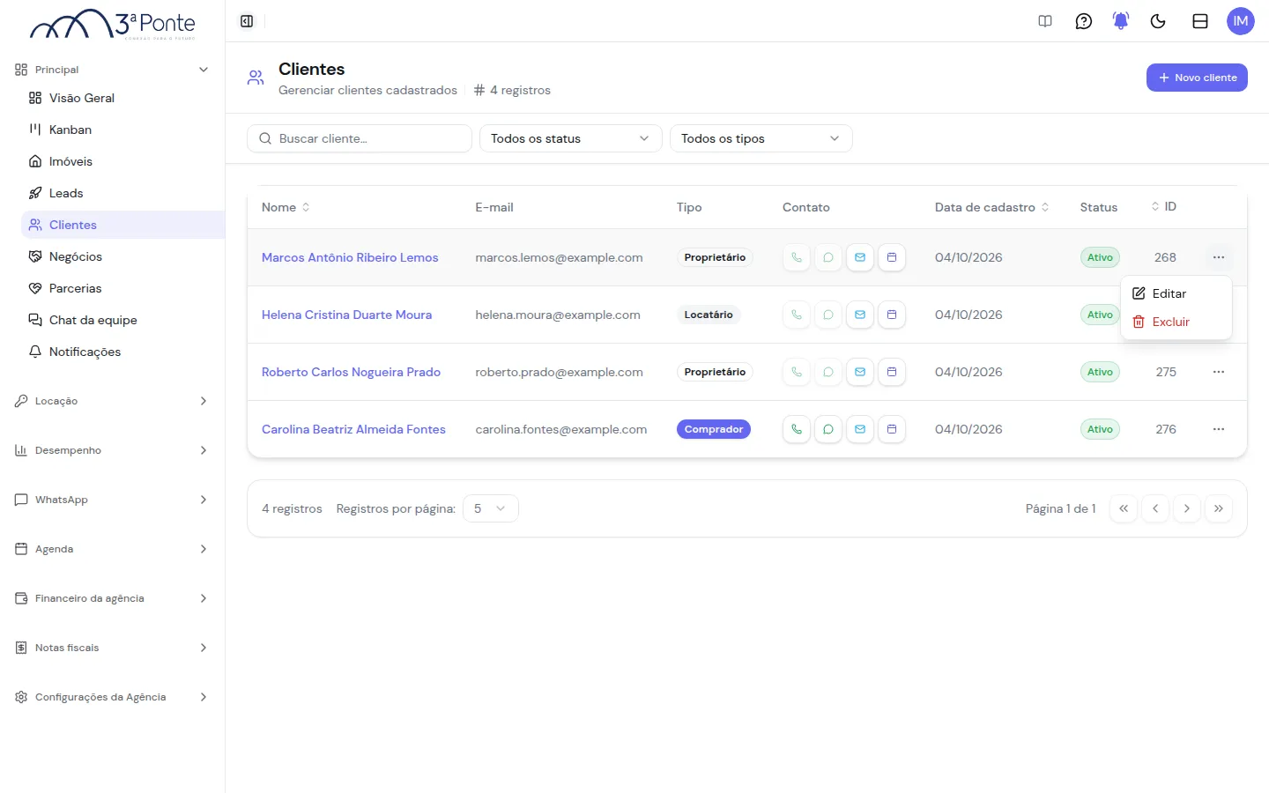Click the layout panel icon in header
Screen dimensions: 1269x793
click(1200, 21)
